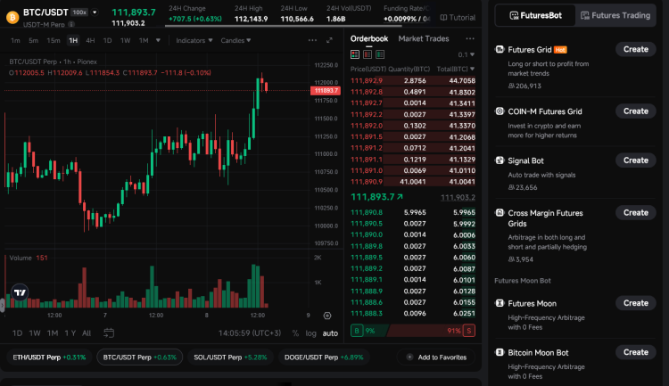Viewport: 669px width, 386px height.
Task: Select the 5m timeframe
Action: point(33,40)
